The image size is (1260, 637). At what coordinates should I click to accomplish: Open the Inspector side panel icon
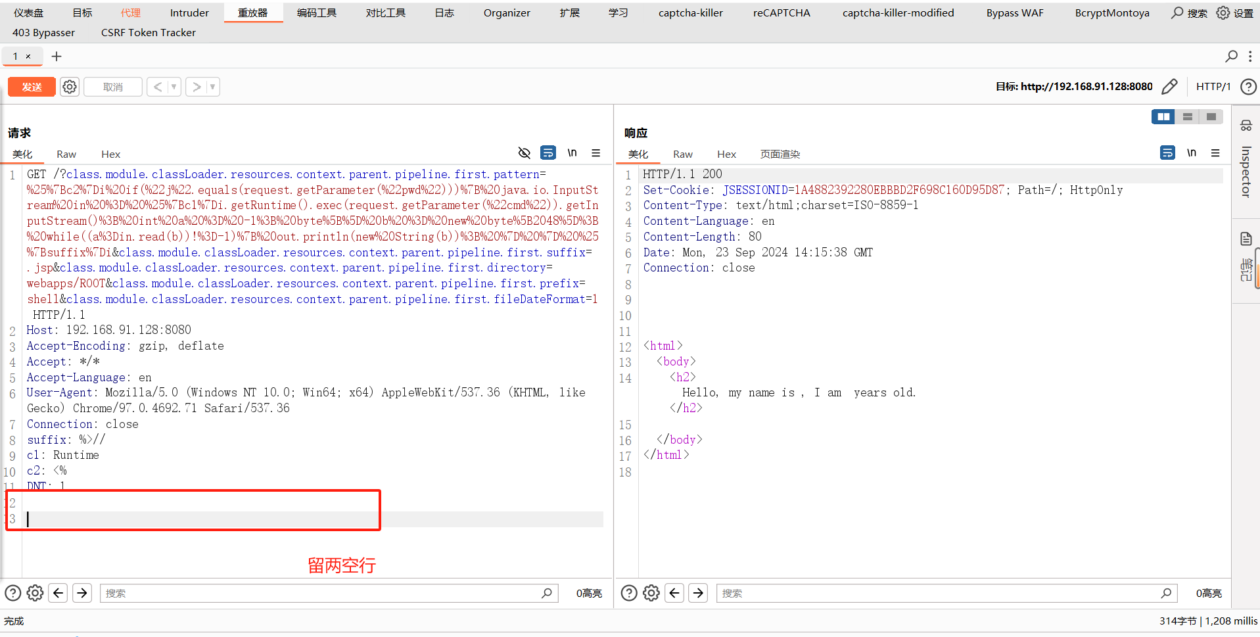tap(1246, 126)
